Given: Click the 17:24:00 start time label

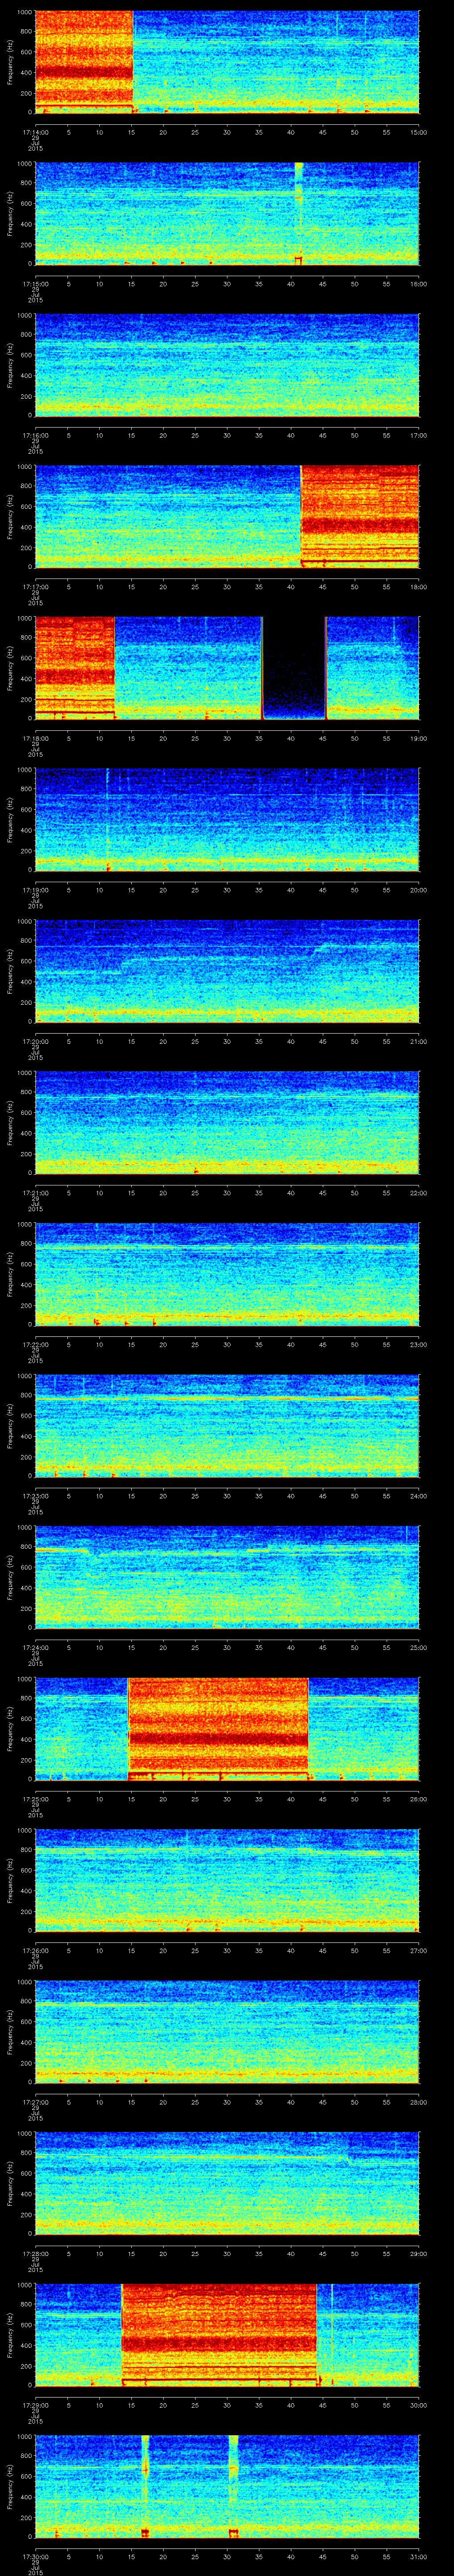Looking at the screenshot, I should (35, 1647).
